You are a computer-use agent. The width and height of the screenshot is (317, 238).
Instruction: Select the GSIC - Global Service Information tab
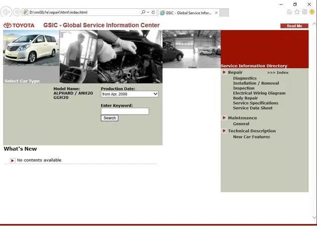pos(188,13)
